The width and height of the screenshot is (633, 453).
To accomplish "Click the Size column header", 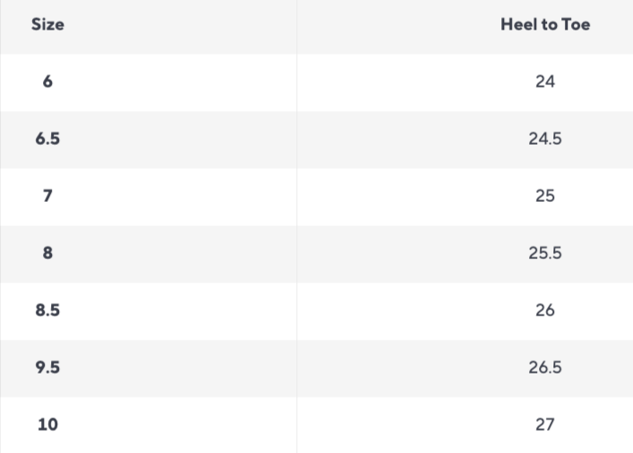I will point(47,25).
